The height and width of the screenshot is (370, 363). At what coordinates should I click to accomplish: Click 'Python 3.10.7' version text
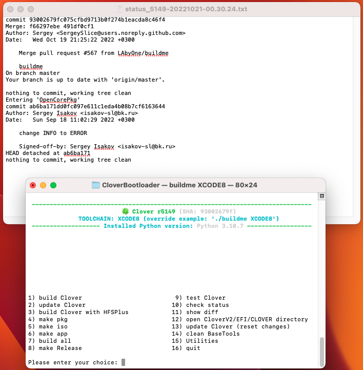pos(220,226)
